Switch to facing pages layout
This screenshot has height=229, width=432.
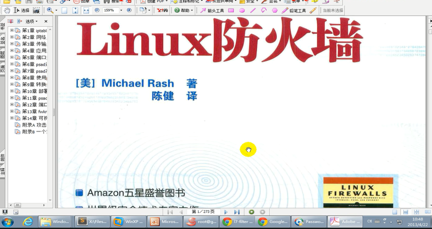pyautogui.click(x=427, y=212)
